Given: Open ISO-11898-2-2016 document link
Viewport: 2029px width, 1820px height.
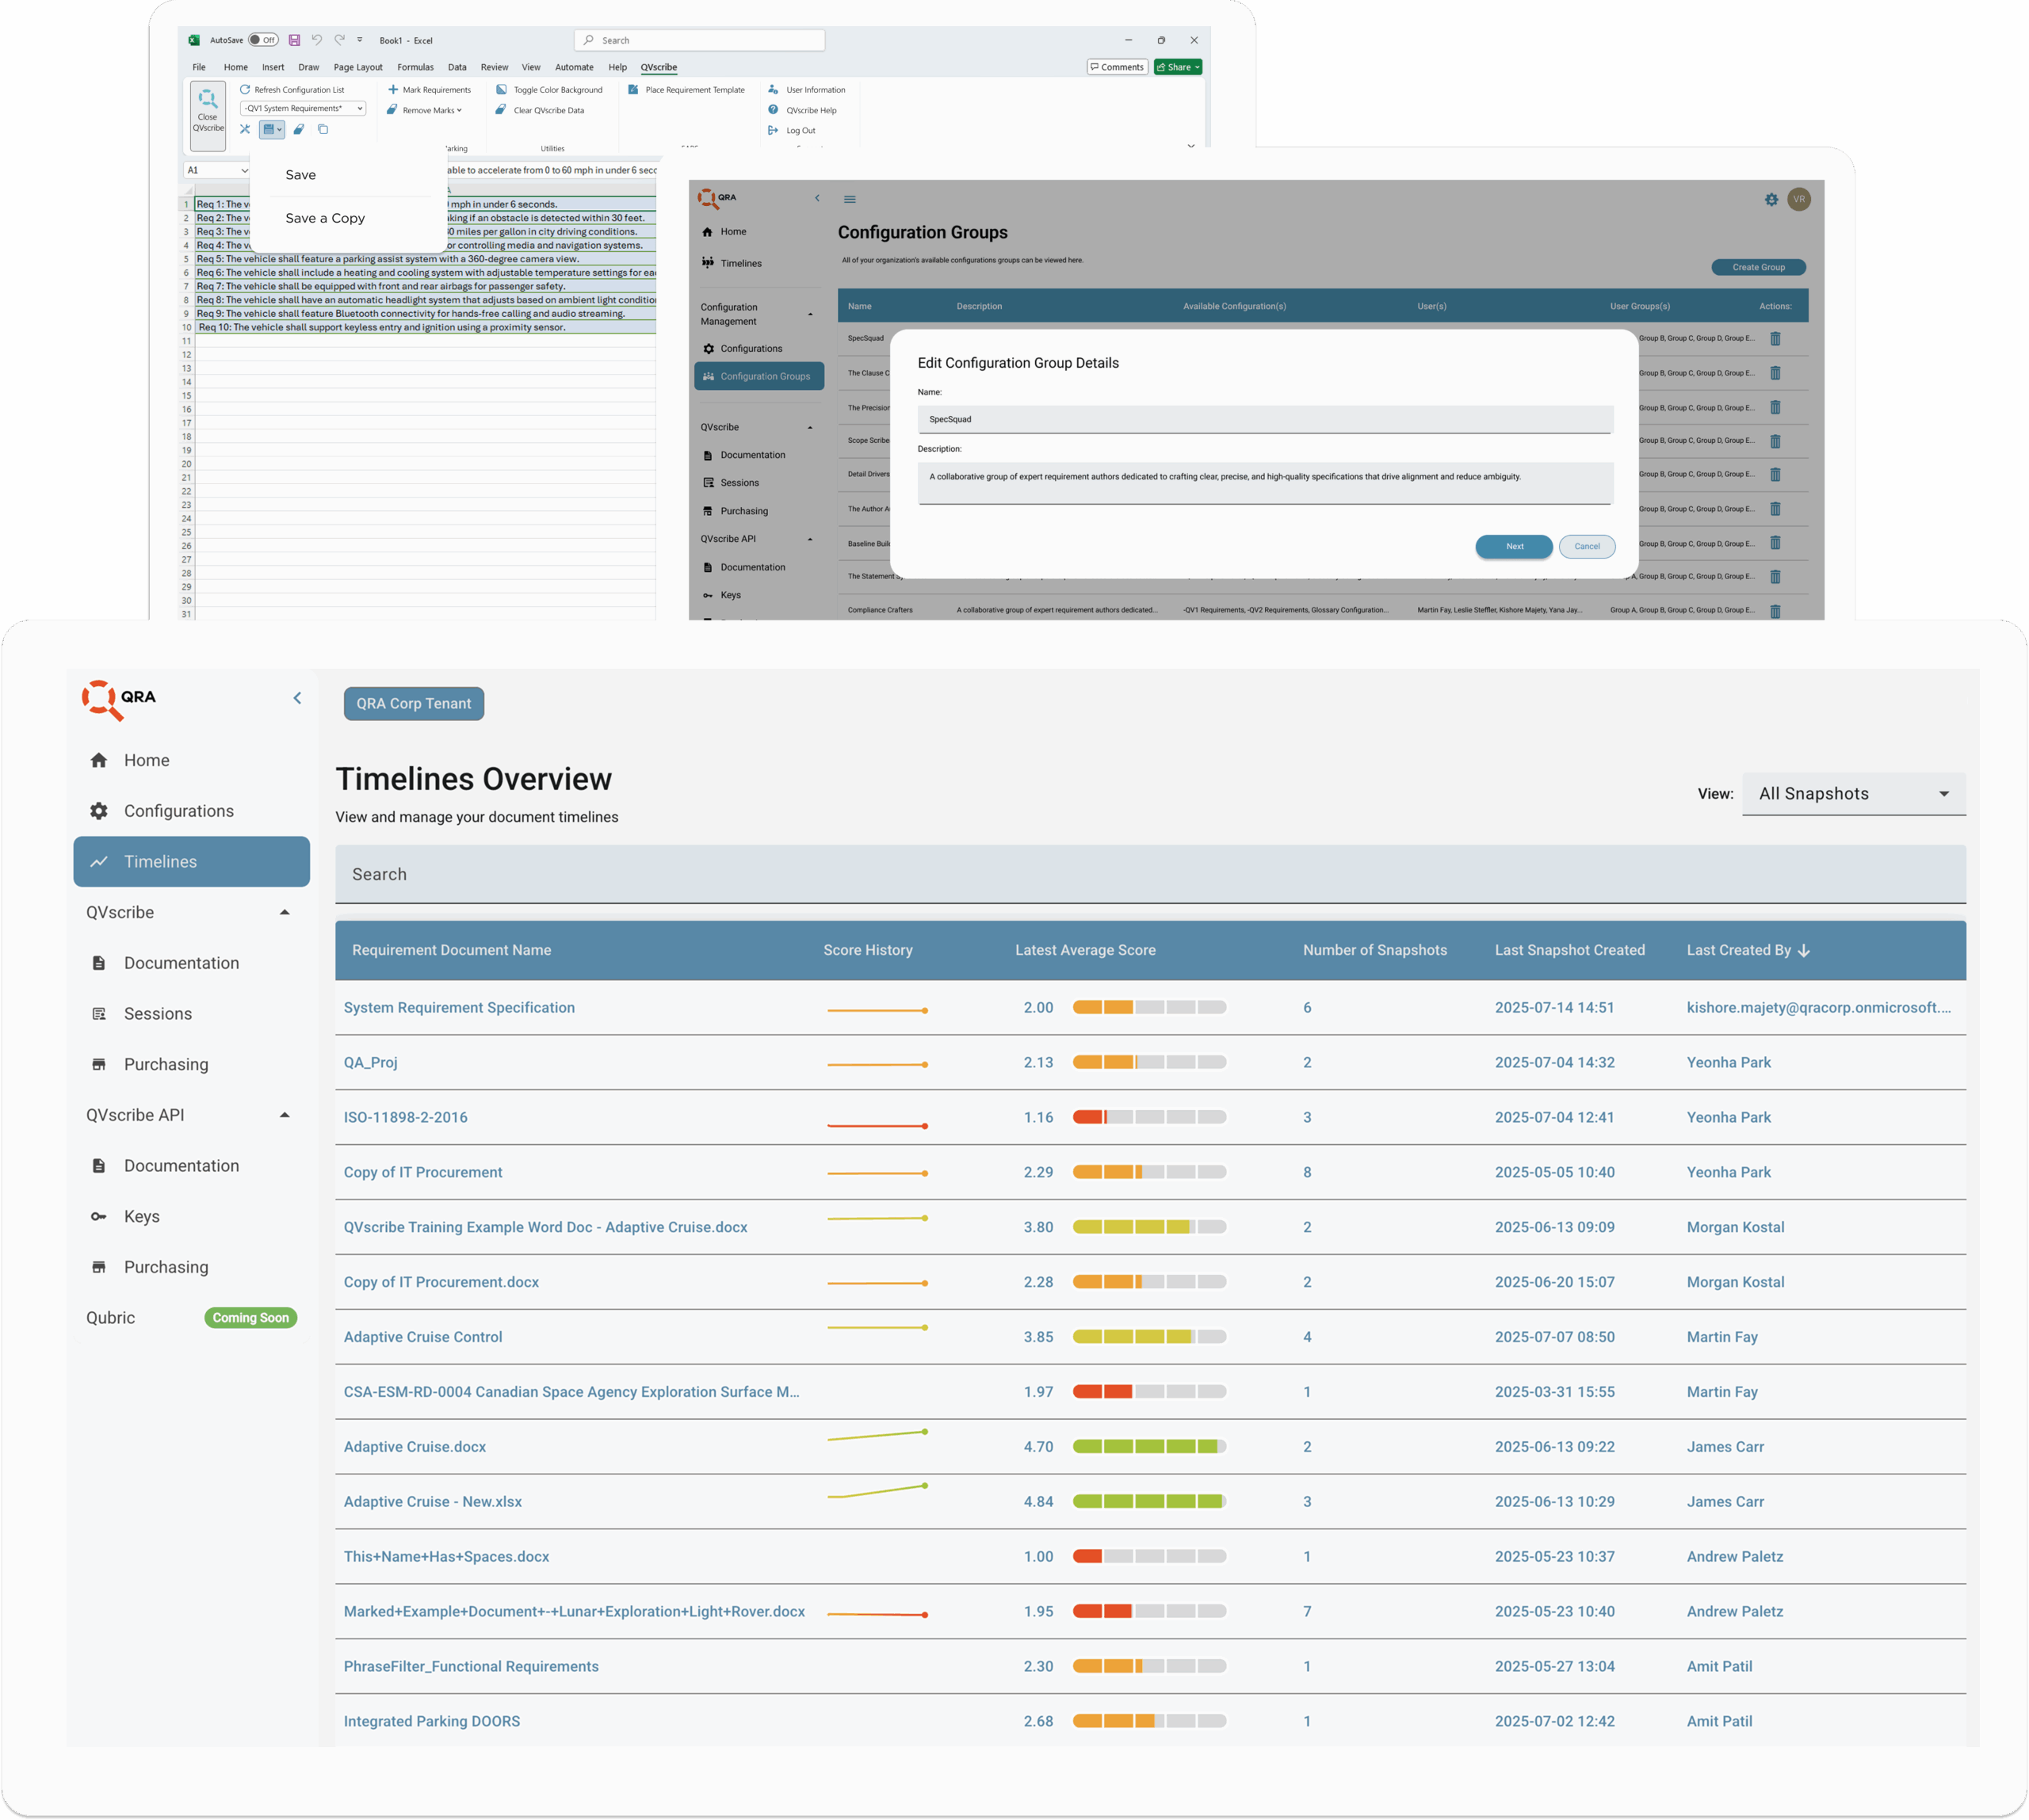Looking at the screenshot, I should (x=405, y=1117).
